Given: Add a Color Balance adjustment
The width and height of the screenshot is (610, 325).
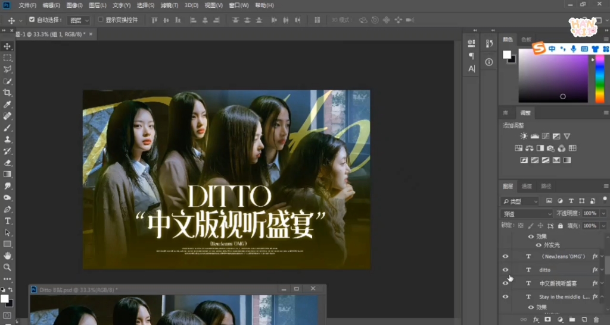Looking at the screenshot, I should [529, 148].
